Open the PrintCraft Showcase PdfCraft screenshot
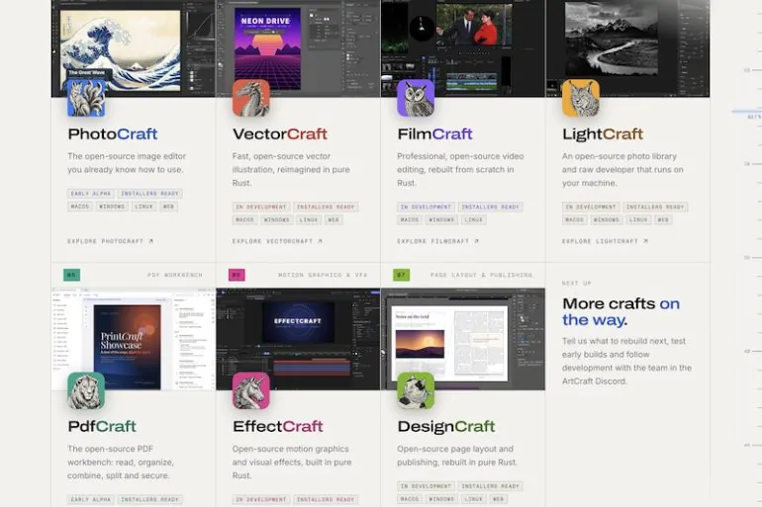The image size is (762, 507). 134,339
